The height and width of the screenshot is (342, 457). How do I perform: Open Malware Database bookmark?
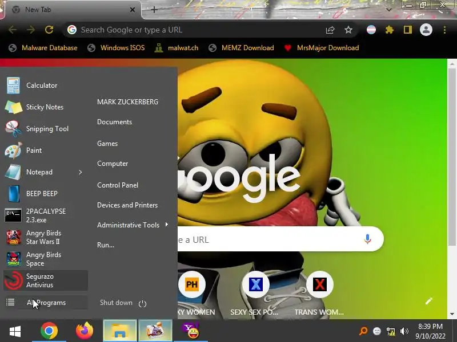click(x=43, y=48)
